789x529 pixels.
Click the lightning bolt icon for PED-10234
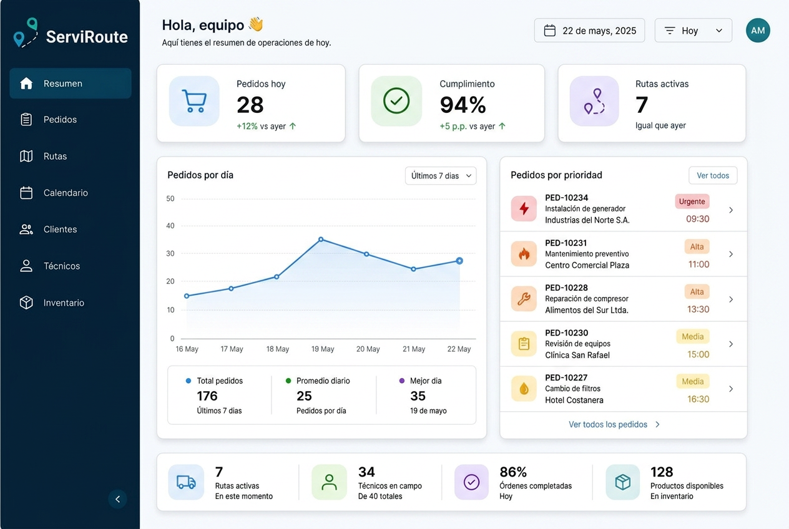pyautogui.click(x=524, y=209)
